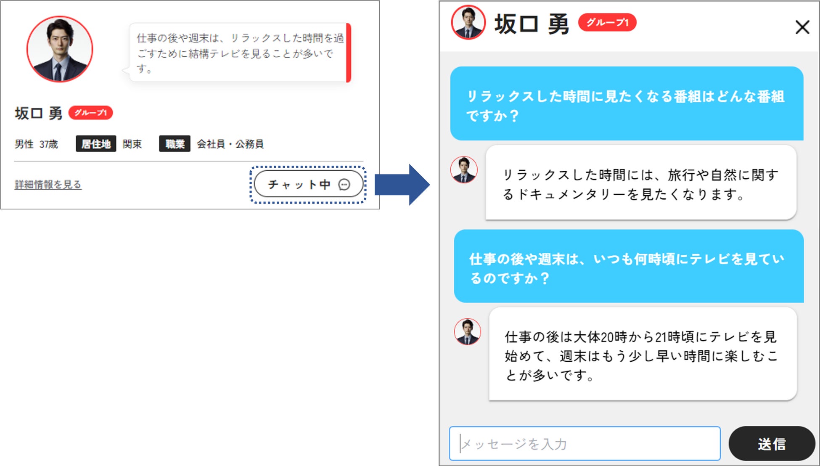
Task: Click the red グループ1 badge in chat header
Action: 607,23
